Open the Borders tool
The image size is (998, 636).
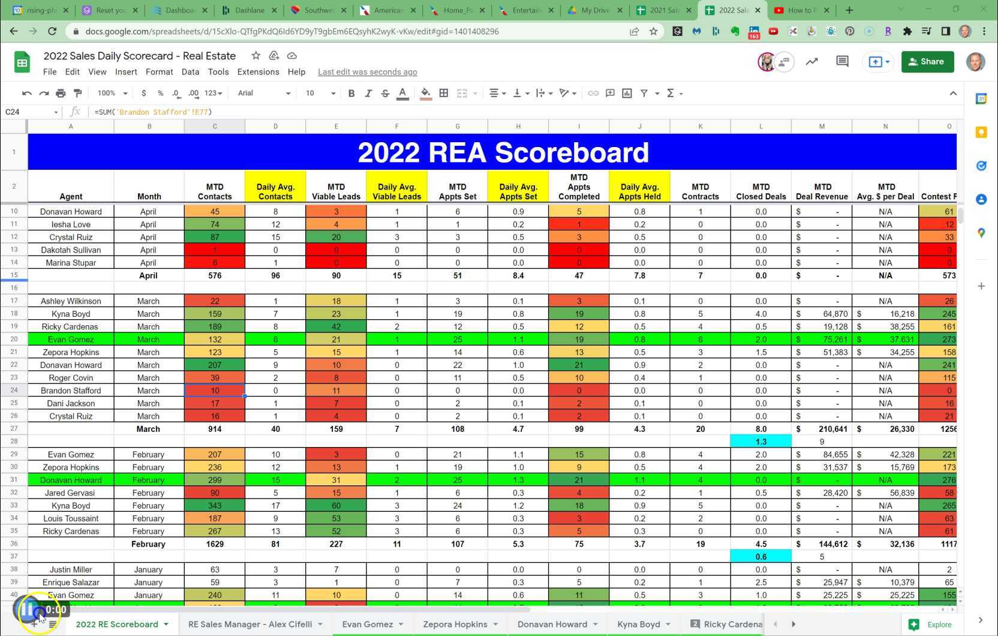[x=444, y=93]
